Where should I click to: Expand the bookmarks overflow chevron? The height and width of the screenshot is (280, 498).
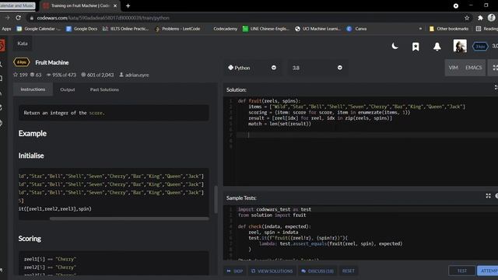click(x=420, y=29)
